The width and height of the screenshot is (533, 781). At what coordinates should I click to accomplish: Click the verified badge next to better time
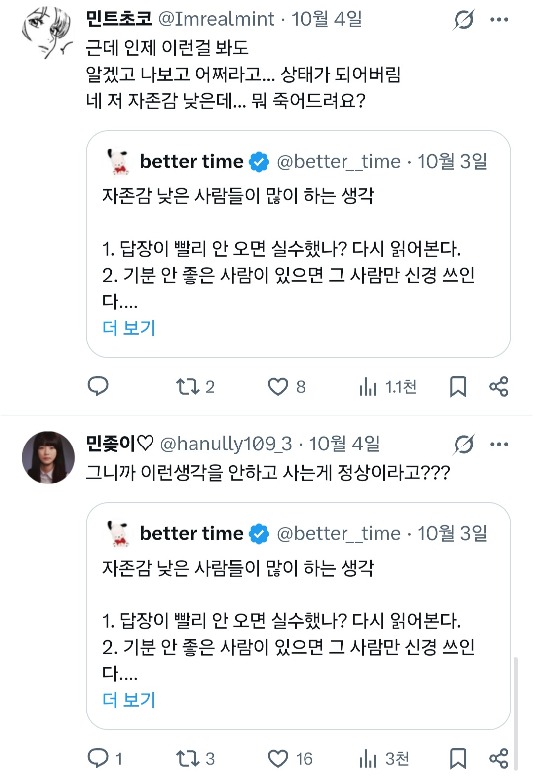259,161
